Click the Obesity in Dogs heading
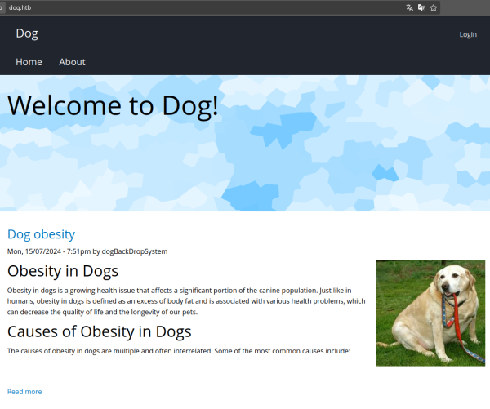This screenshot has width=490, height=409. click(63, 271)
